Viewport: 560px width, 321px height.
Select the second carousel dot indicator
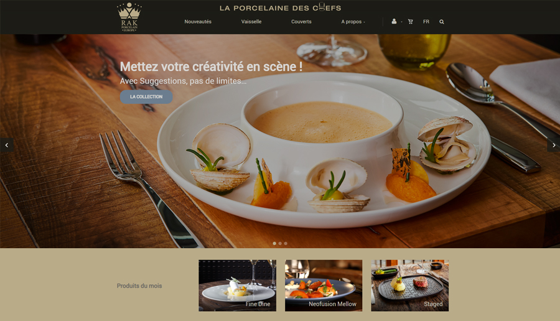coord(280,243)
